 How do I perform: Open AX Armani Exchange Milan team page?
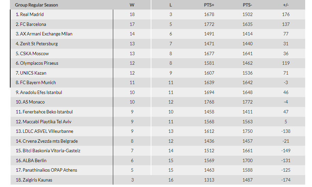point(46,34)
